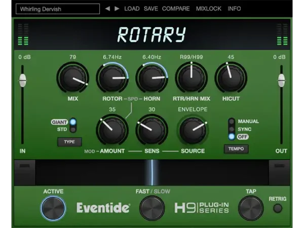The image size is (304, 228).
Task: Click the left ribbon end button
Action: click(x=25, y=172)
